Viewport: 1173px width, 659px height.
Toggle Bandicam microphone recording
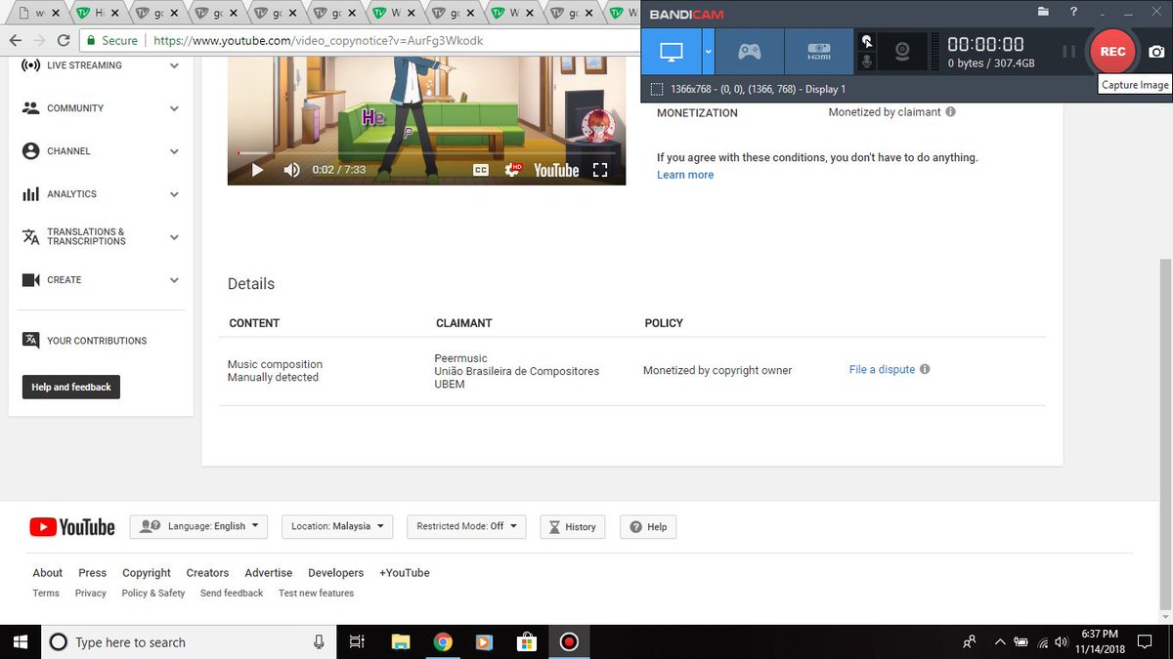coord(866,62)
